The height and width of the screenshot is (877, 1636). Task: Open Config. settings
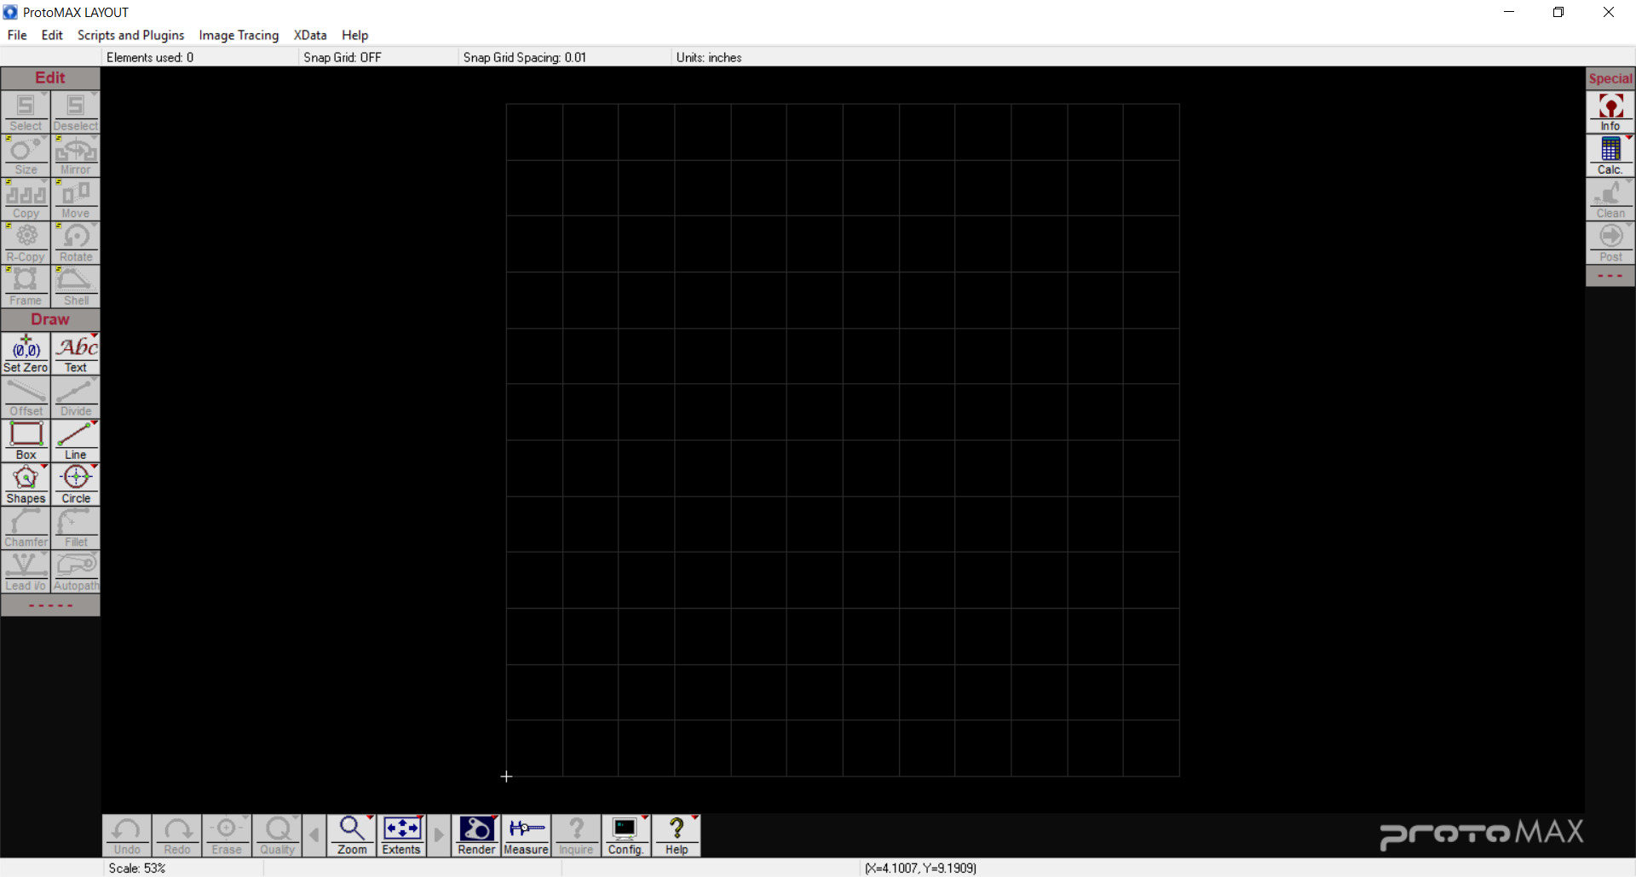625,835
